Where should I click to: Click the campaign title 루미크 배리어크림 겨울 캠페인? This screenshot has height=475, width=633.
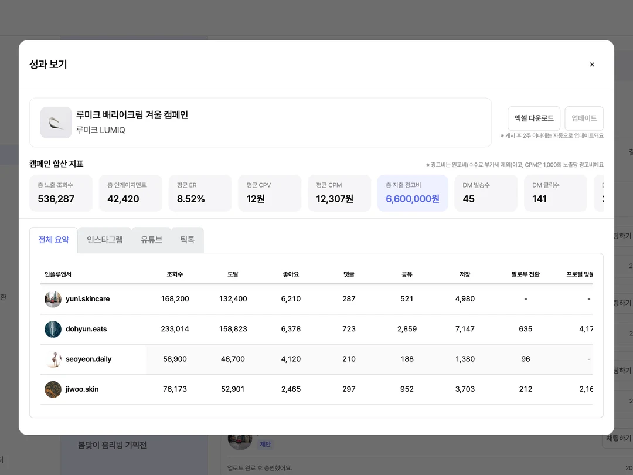[132, 115]
